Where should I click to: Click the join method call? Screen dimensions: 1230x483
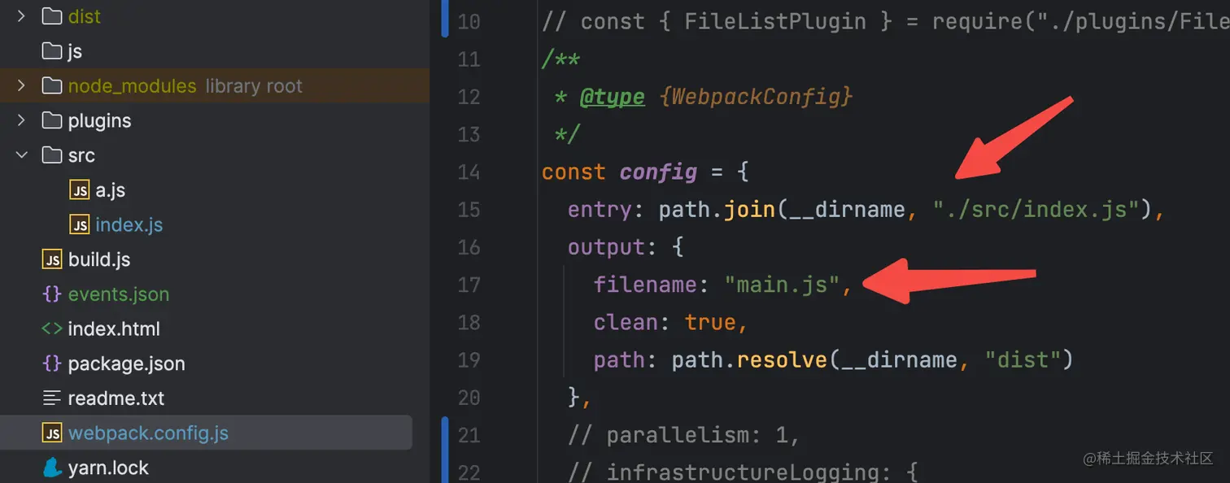click(749, 210)
